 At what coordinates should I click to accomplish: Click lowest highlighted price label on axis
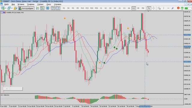(x=187, y=62)
